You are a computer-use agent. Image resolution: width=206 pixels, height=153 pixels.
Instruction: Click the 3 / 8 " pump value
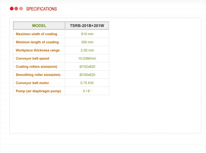pyautogui.click(x=87, y=91)
